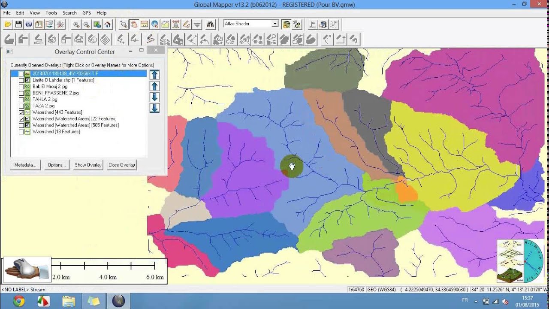Select the Zoom tool with plus cursor
This screenshot has width=549, height=309.
point(124,24)
